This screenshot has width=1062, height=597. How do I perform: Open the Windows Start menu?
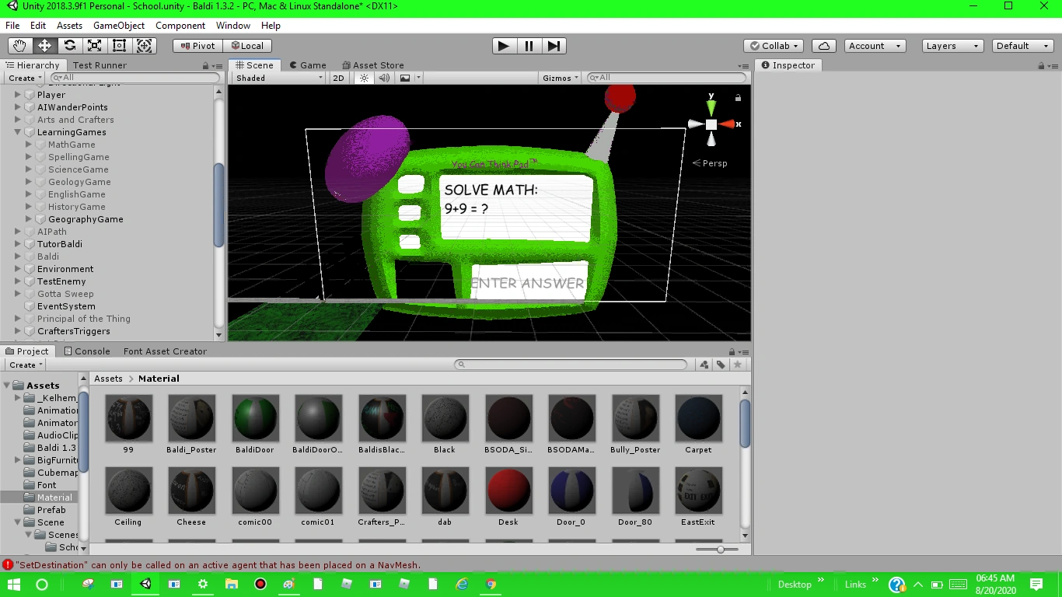(x=14, y=584)
